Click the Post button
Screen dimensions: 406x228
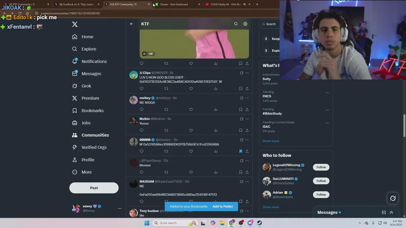[94, 188]
